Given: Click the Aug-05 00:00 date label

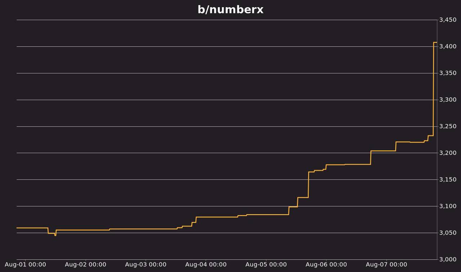Looking at the screenshot, I should click(266, 265).
